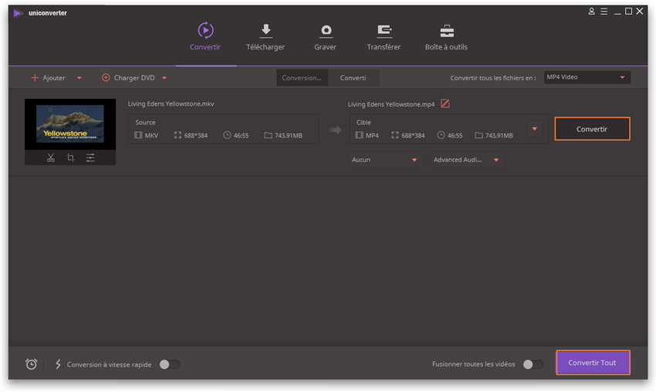The width and height of the screenshot is (656, 392).
Task: Switch to the Télécharger tab
Action: (x=265, y=37)
